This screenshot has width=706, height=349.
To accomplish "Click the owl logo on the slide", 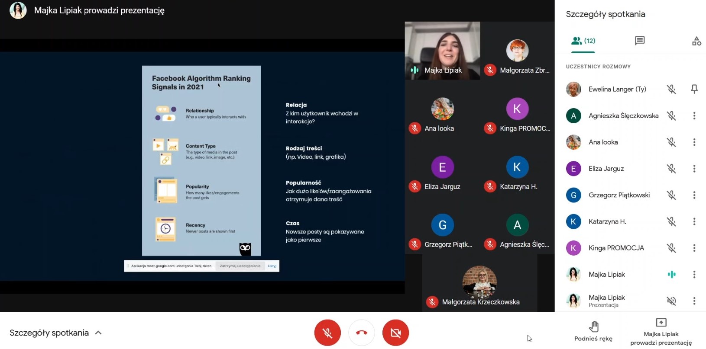I will 245,248.
